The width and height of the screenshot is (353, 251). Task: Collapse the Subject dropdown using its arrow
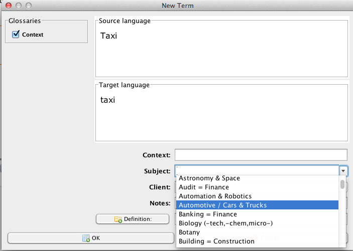(343, 171)
